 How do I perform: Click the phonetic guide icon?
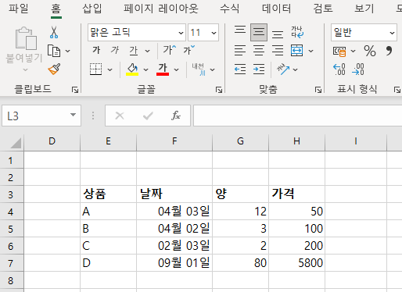point(199,69)
